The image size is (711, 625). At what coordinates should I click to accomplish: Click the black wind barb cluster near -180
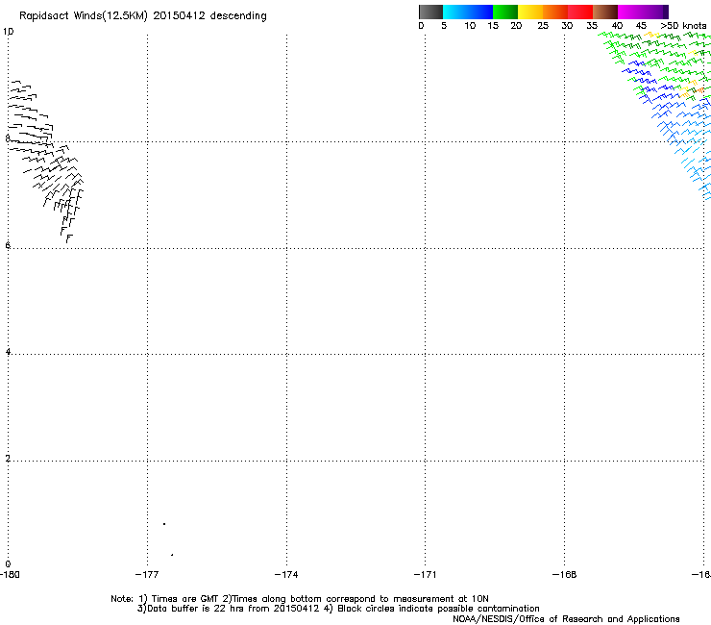click(x=45, y=162)
